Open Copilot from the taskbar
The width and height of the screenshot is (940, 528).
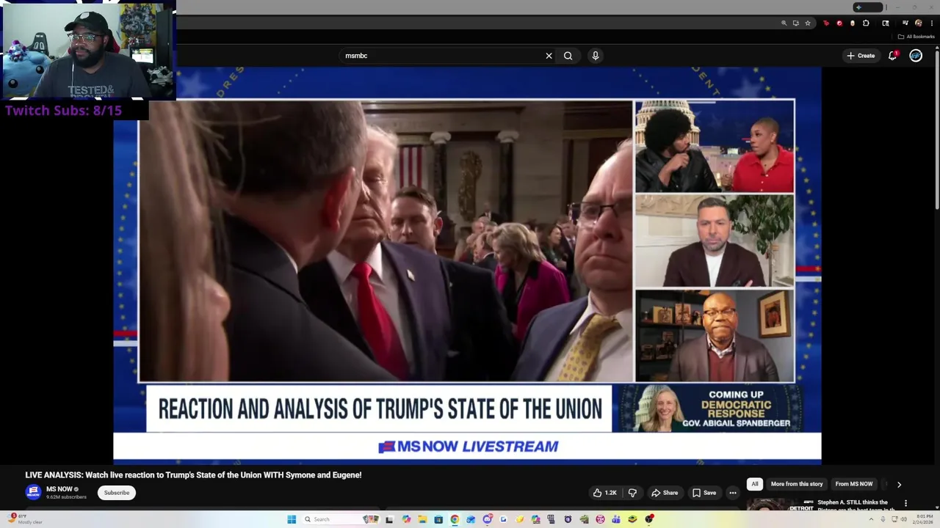tap(406, 519)
